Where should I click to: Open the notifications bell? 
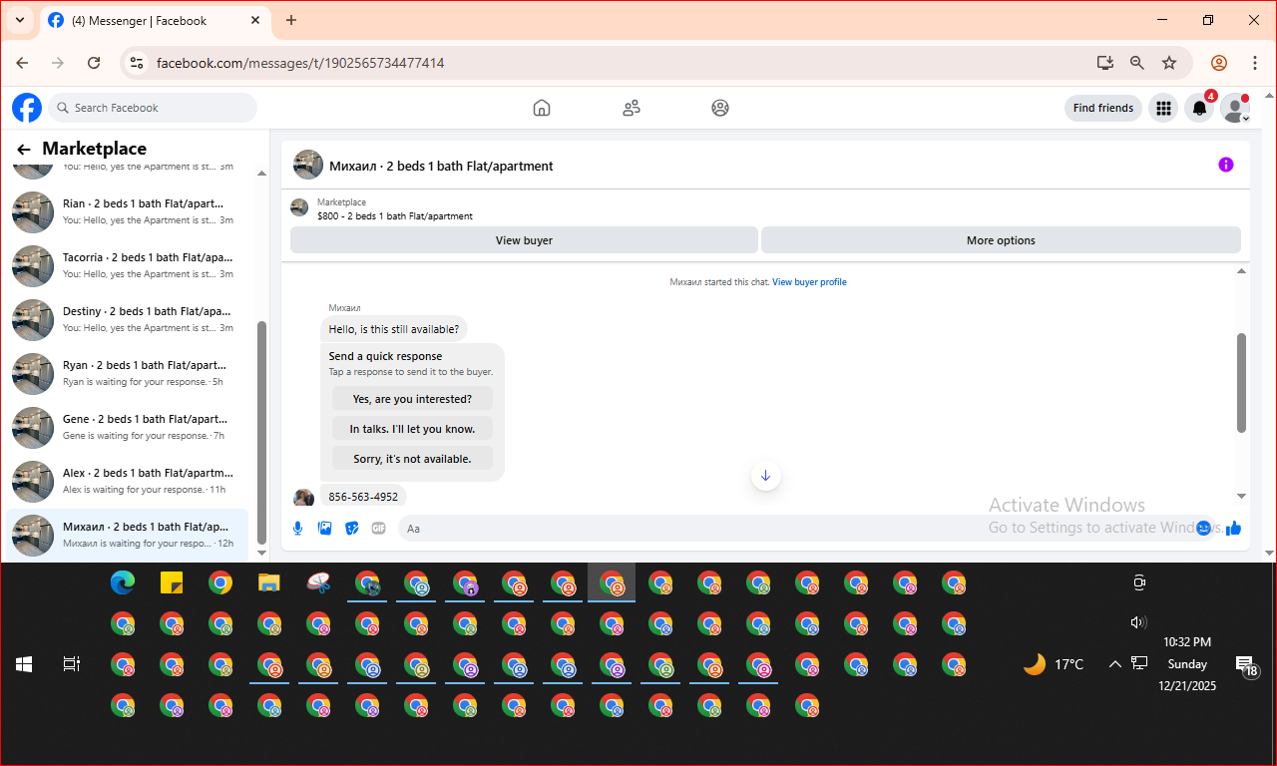[x=1199, y=108]
